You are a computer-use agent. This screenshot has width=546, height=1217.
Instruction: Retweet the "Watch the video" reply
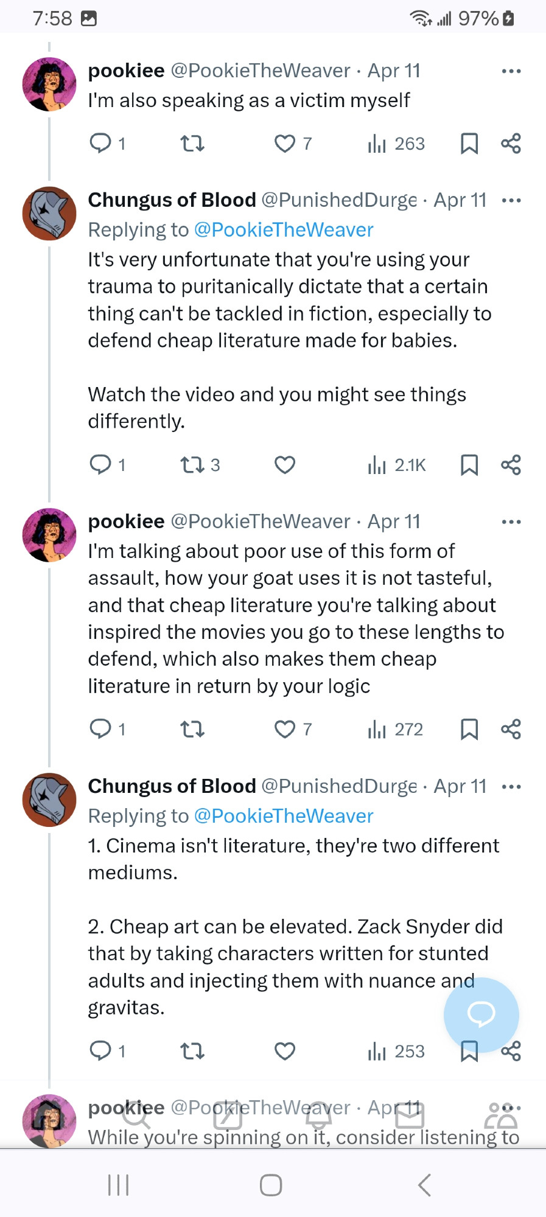click(192, 465)
